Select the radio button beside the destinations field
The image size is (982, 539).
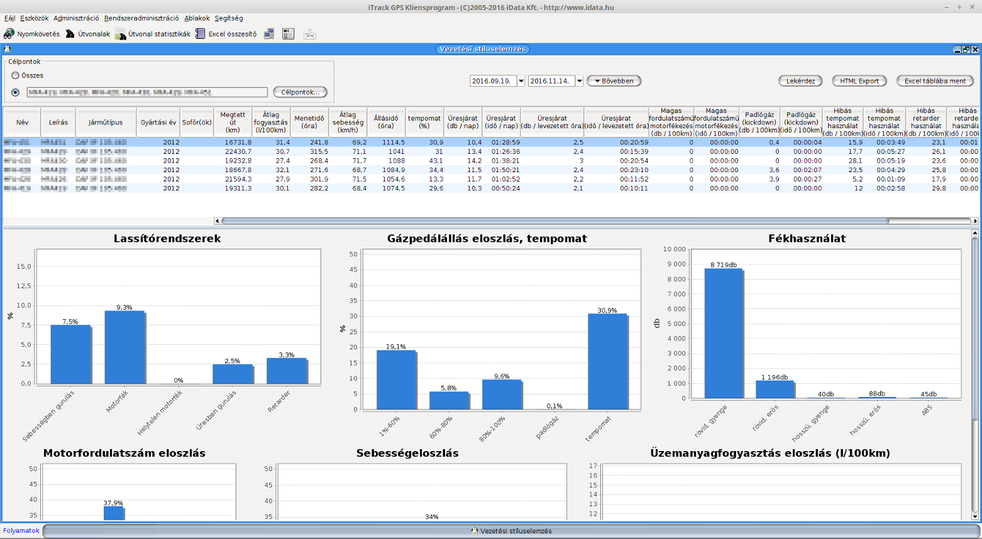(x=16, y=92)
